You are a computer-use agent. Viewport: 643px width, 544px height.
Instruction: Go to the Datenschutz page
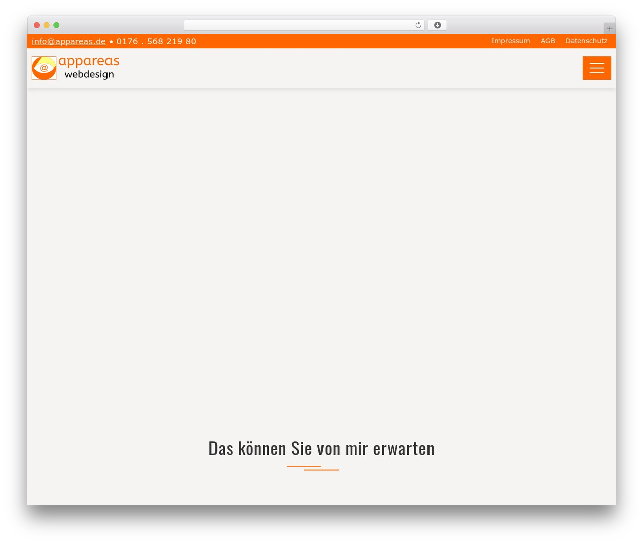[586, 41]
